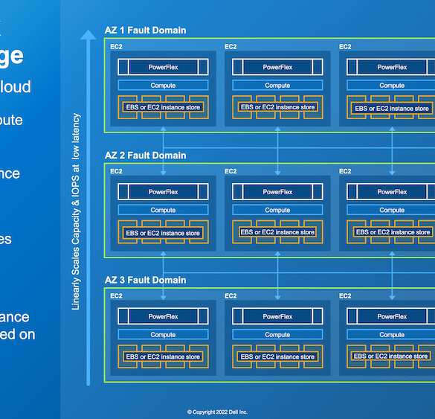The width and height of the screenshot is (435, 419).
Task: Click the third "EC2" label in AZ 1
Action: pyautogui.click(x=345, y=47)
